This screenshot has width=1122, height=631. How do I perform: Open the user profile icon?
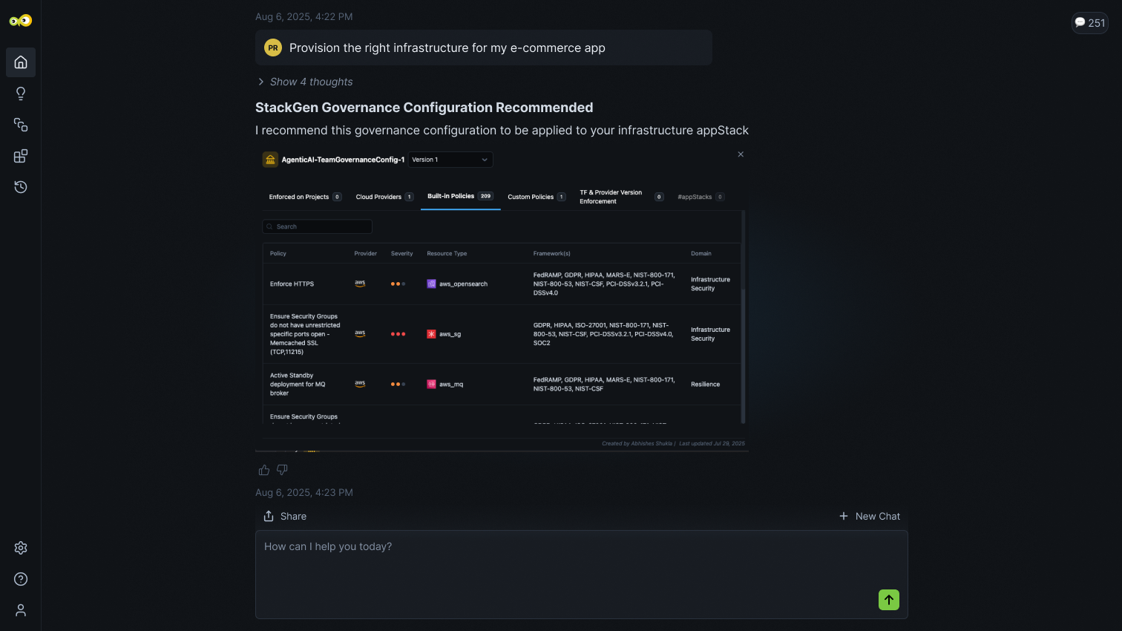pyautogui.click(x=21, y=610)
